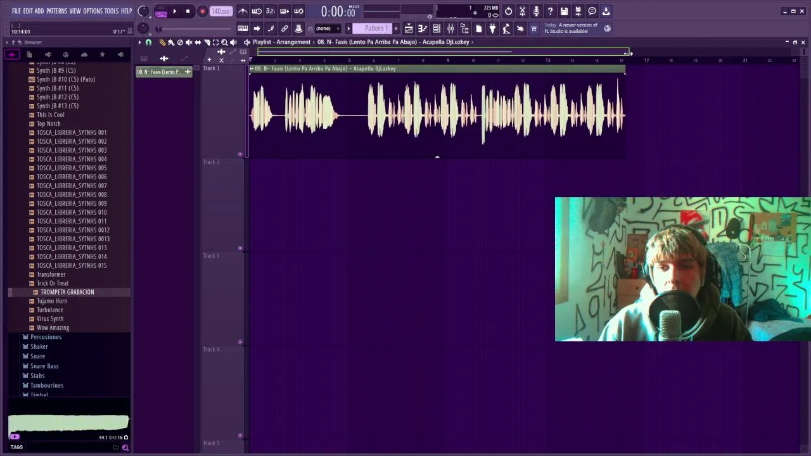811x456 pixels.
Task: Click the audio clip title in Track 1
Action: point(325,68)
